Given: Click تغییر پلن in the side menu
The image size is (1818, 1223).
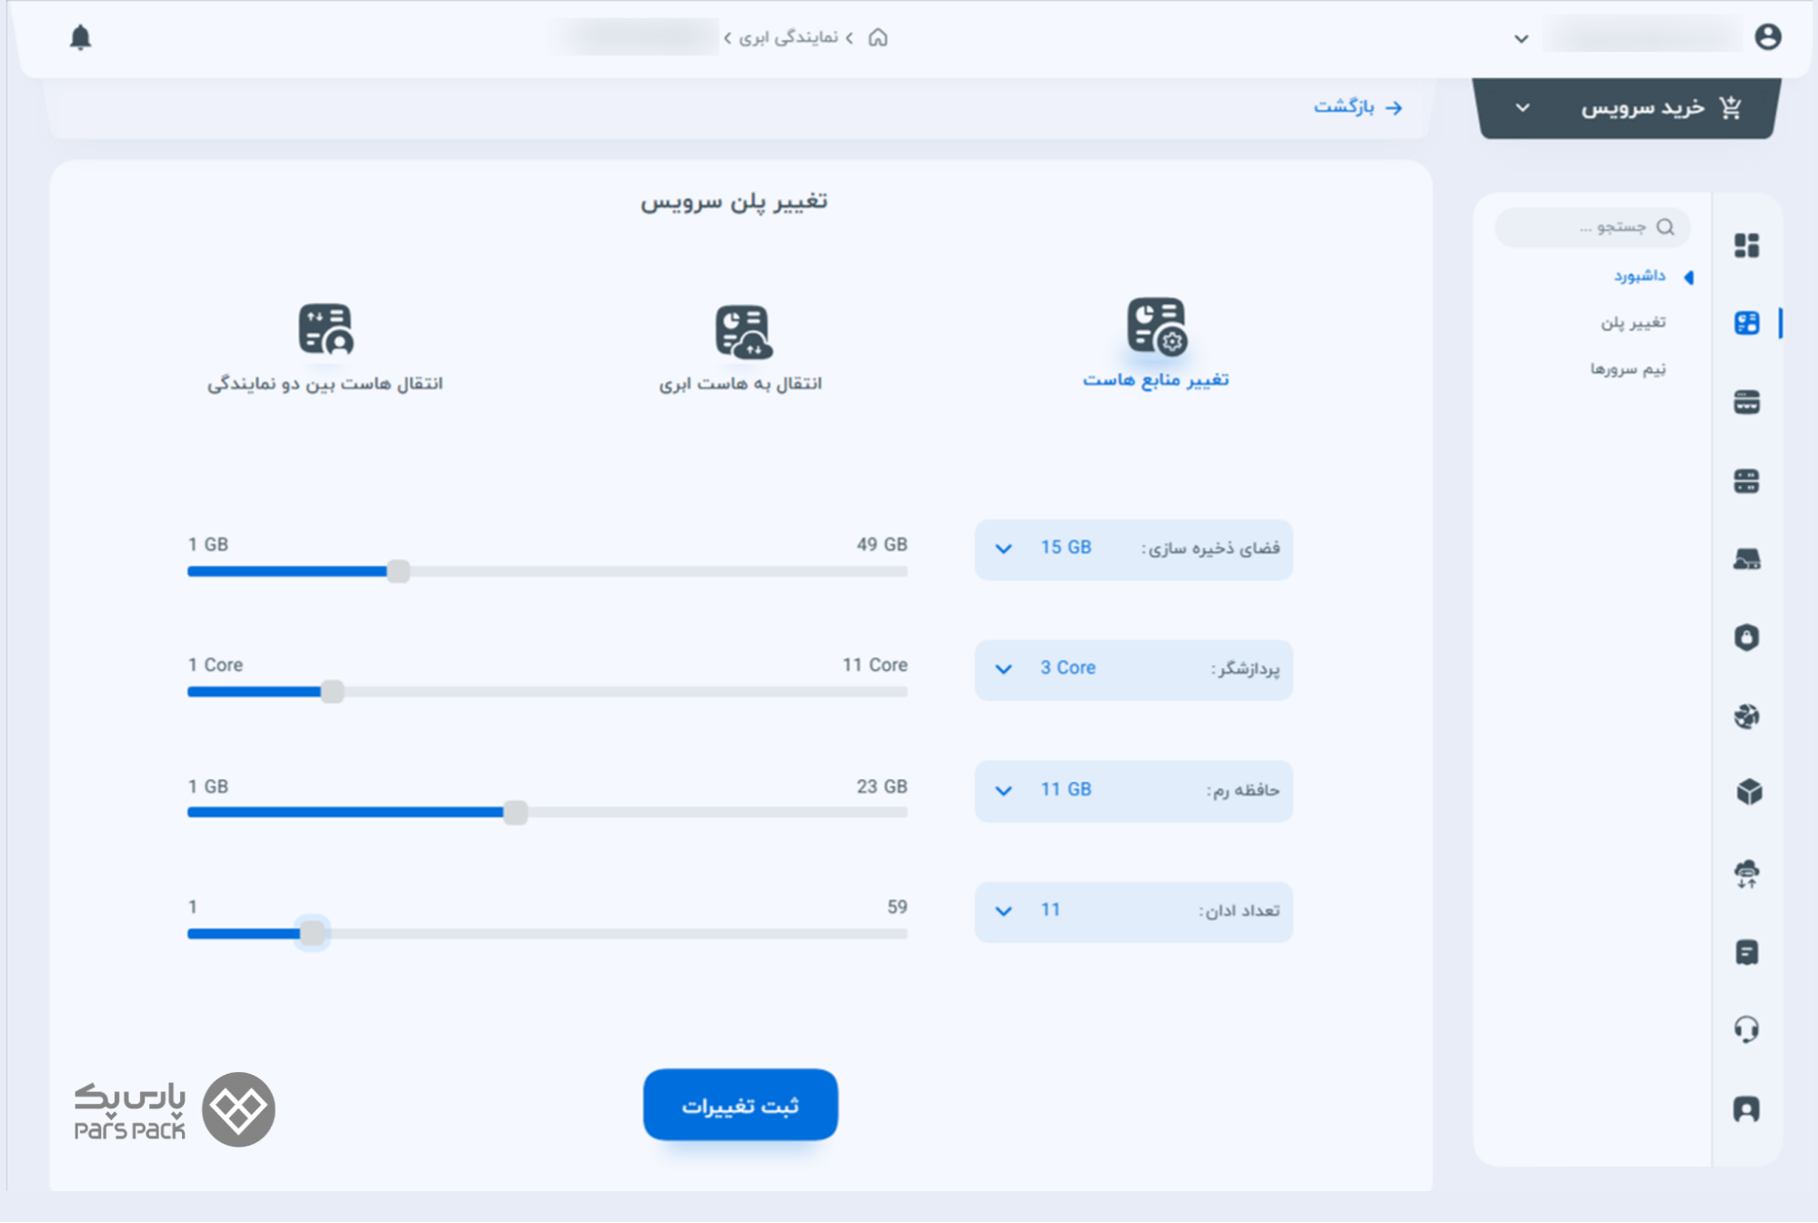Looking at the screenshot, I should pyautogui.click(x=1632, y=323).
